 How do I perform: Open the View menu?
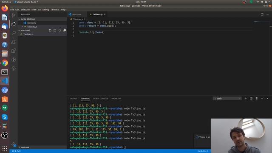[34, 10]
